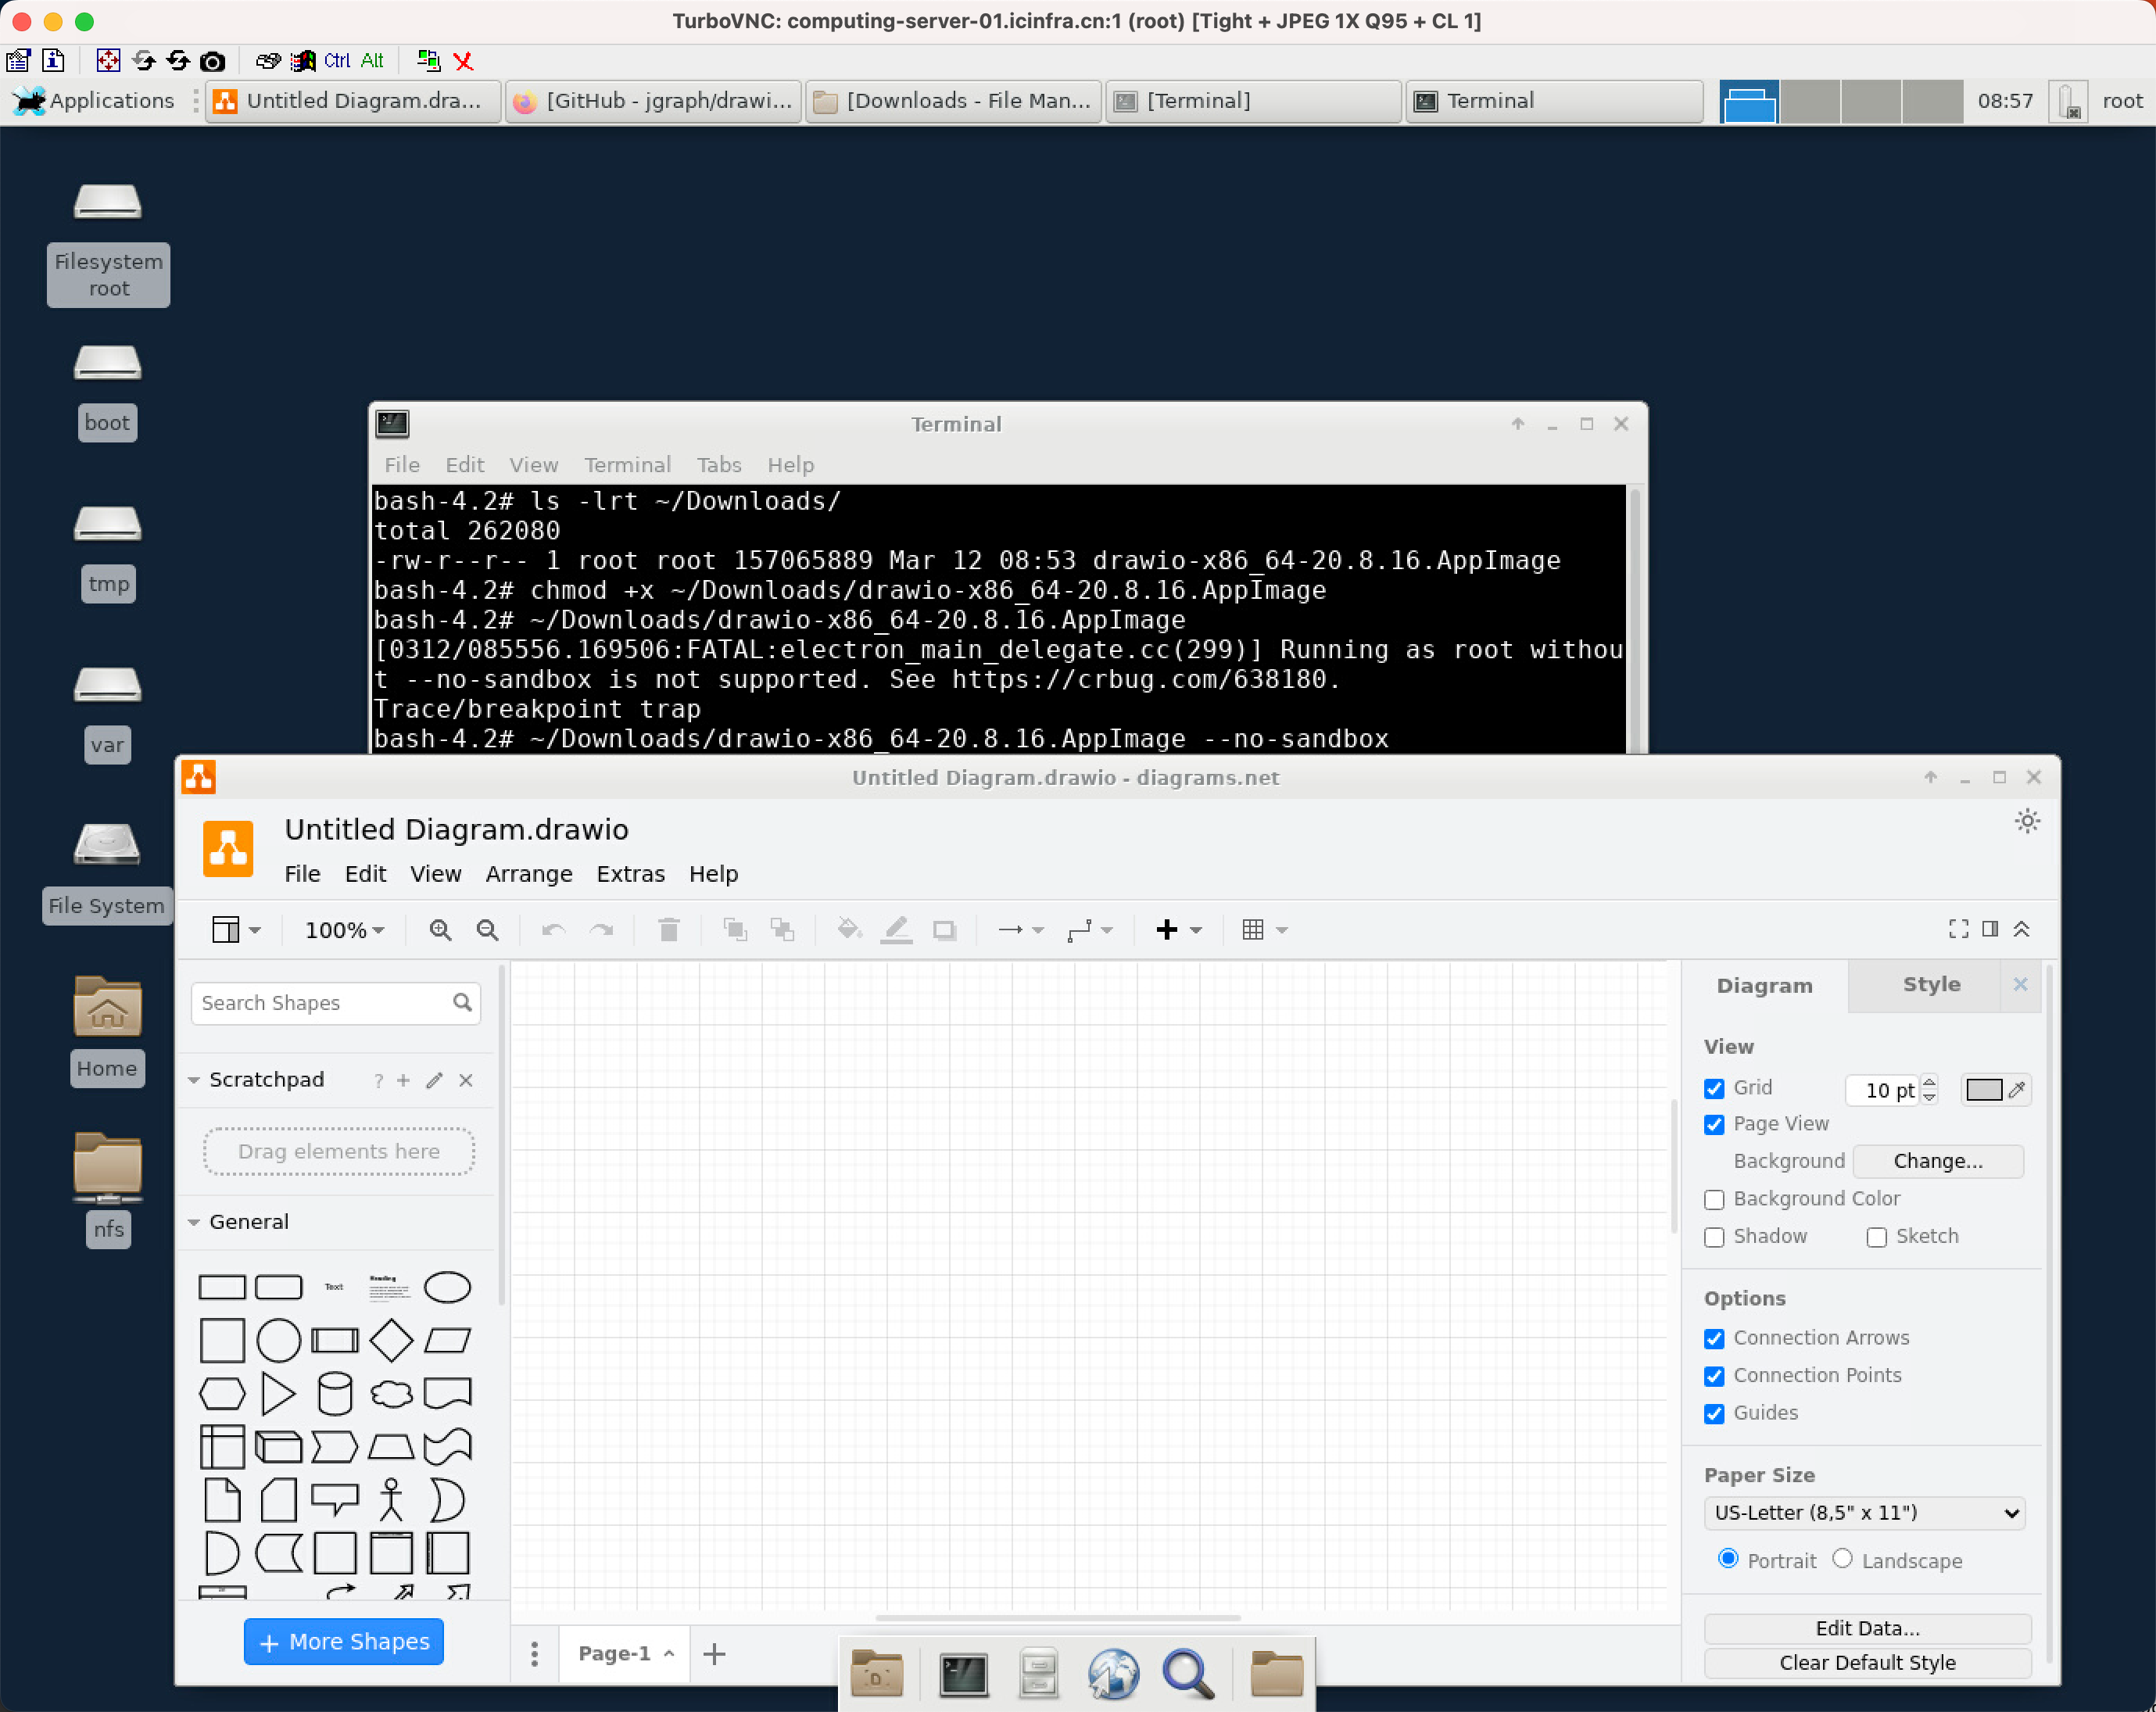Enable the Background Color checkbox
Screen dimensions: 2156x1712
click(x=1714, y=1199)
